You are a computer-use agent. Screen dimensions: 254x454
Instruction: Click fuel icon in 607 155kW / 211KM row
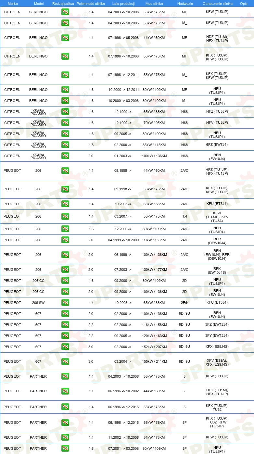point(65,361)
